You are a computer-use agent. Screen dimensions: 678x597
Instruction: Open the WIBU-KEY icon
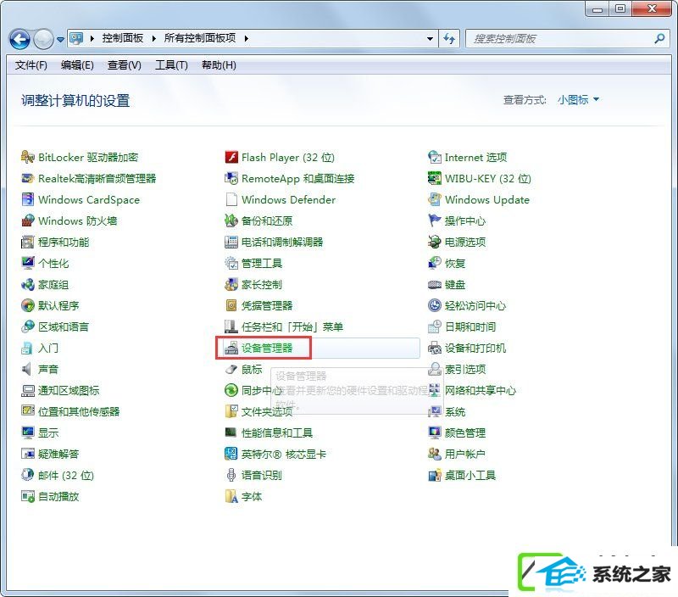[435, 178]
